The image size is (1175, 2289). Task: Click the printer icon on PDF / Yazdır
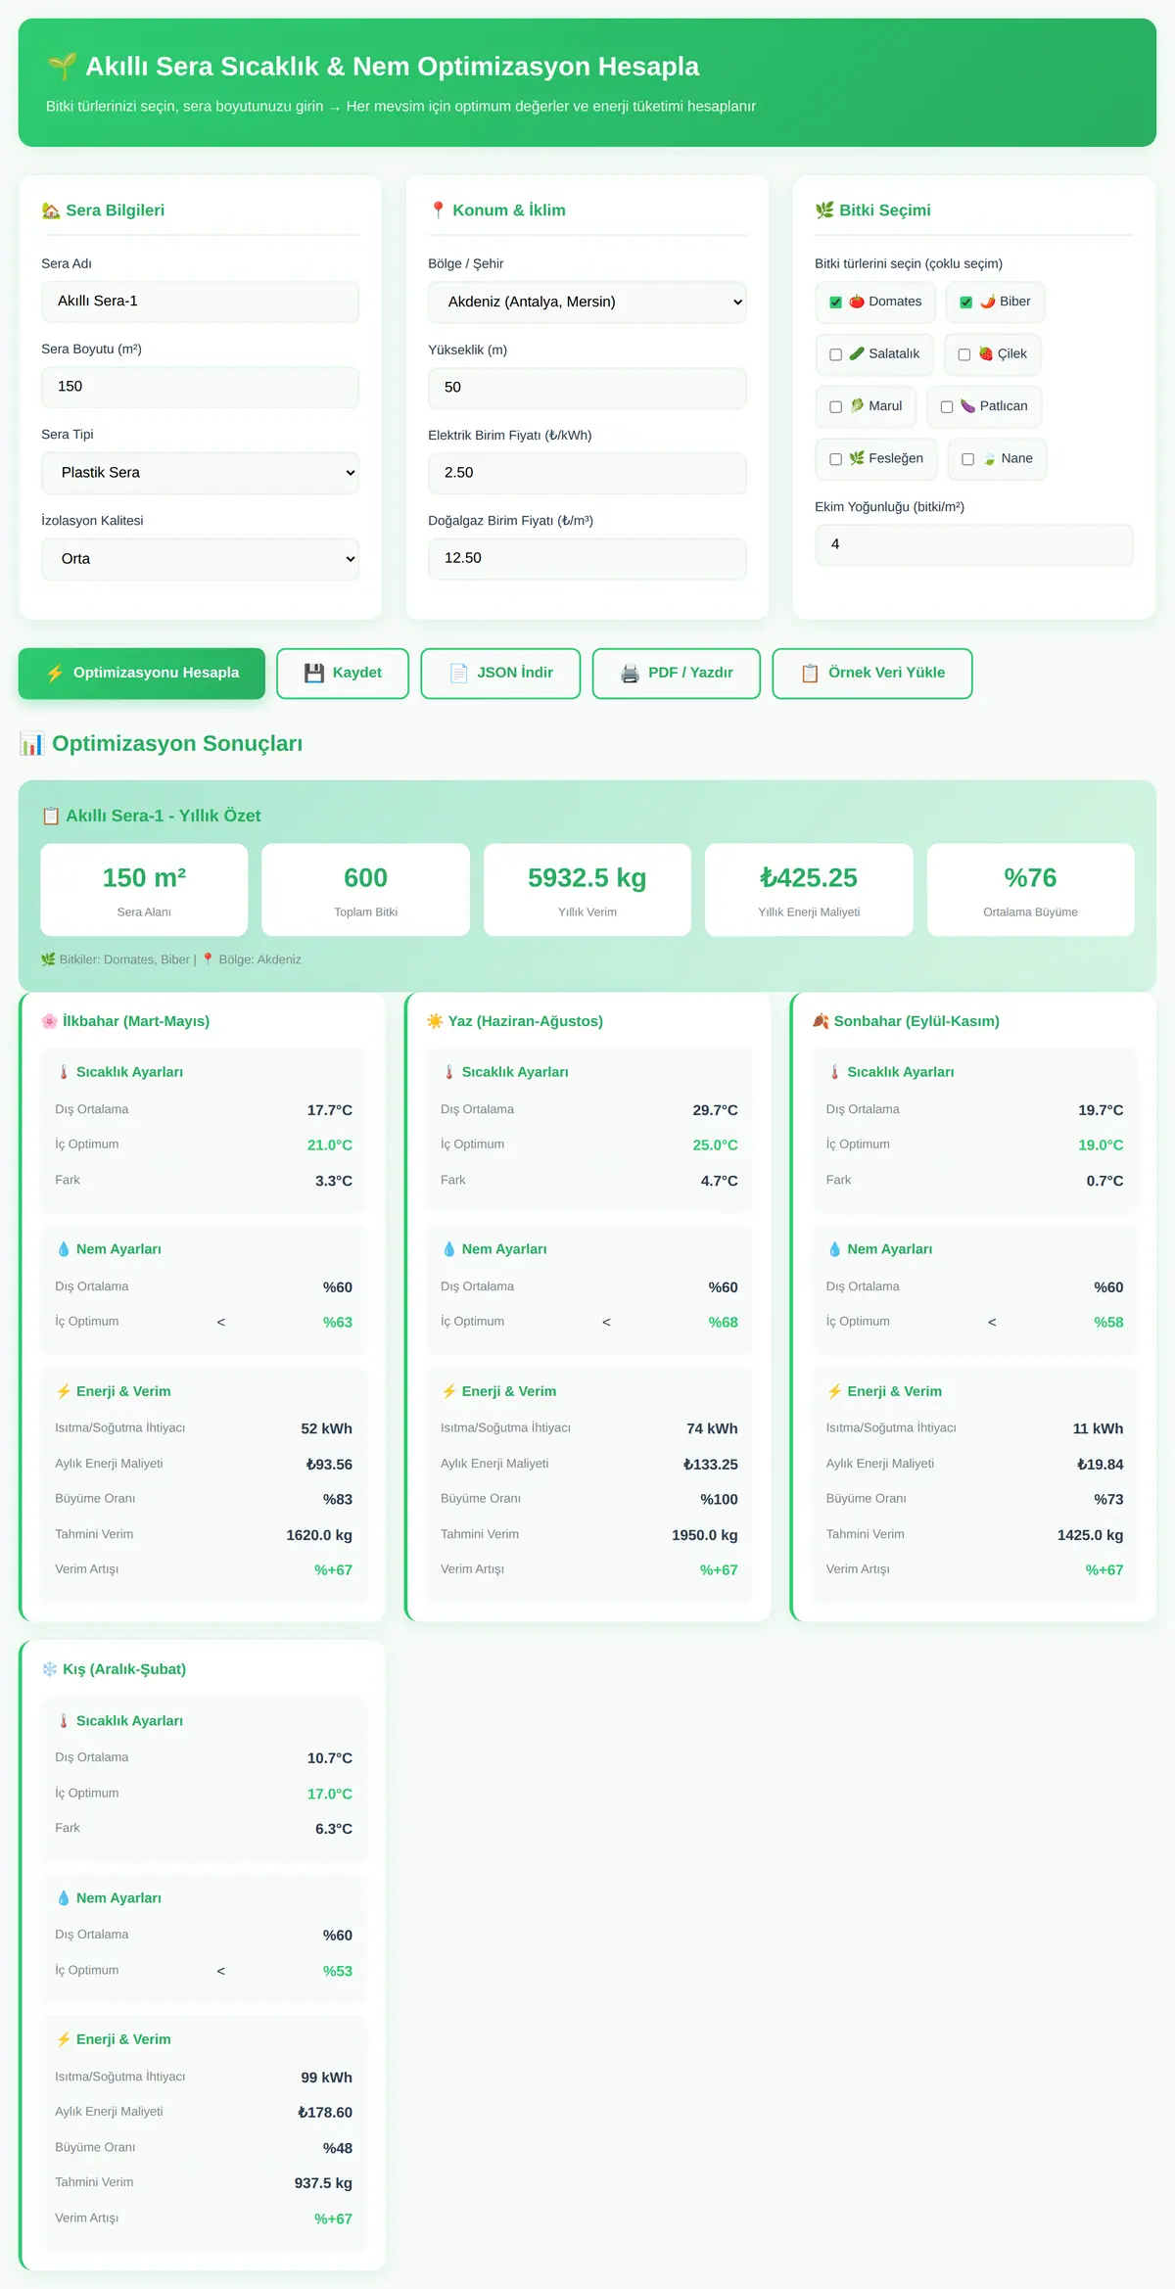630,673
